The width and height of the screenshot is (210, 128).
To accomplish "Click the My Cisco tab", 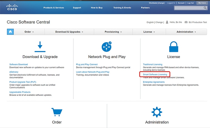I will click(202, 3).
